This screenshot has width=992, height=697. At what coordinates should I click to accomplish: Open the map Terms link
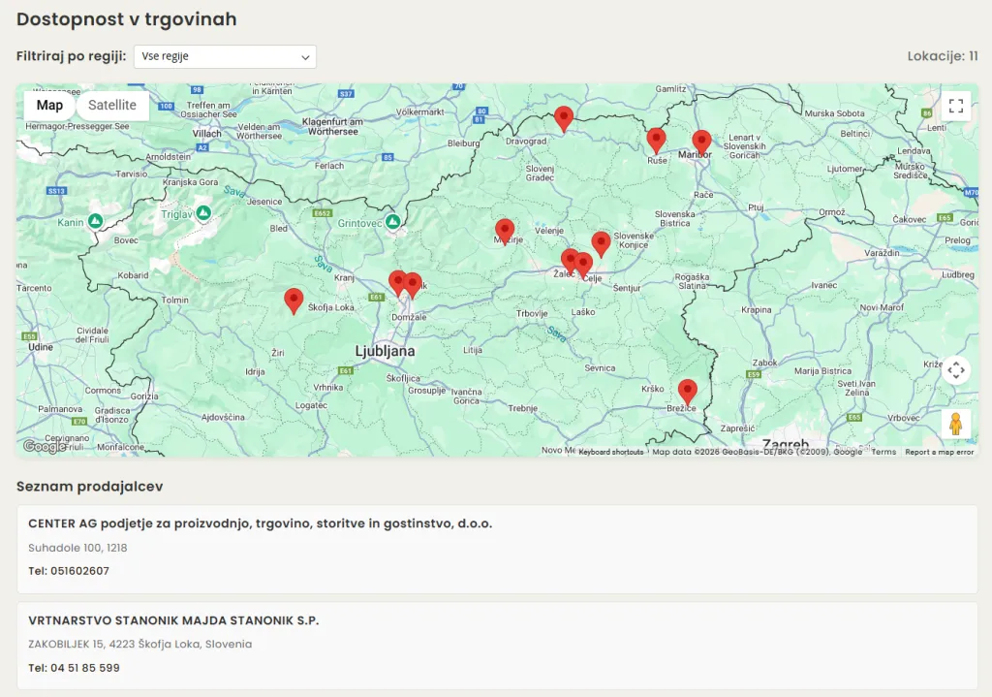pos(883,452)
